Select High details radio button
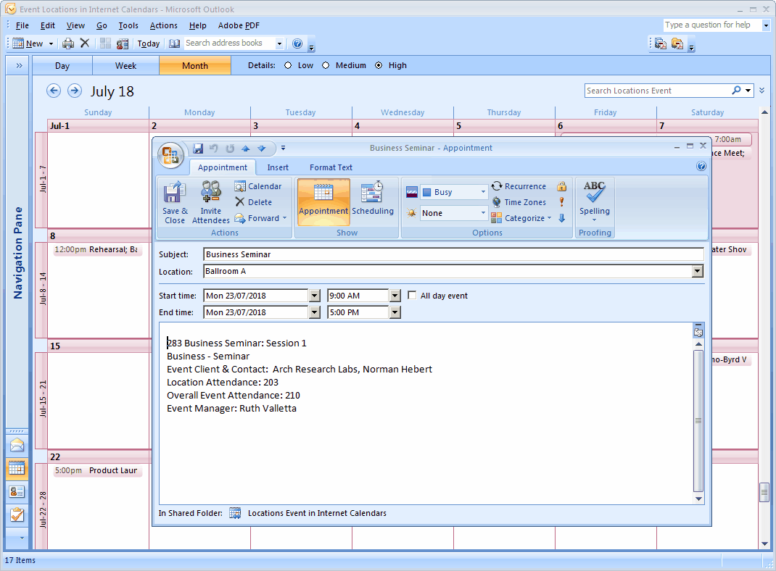This screenshot has width=776, height=571. 379,65
